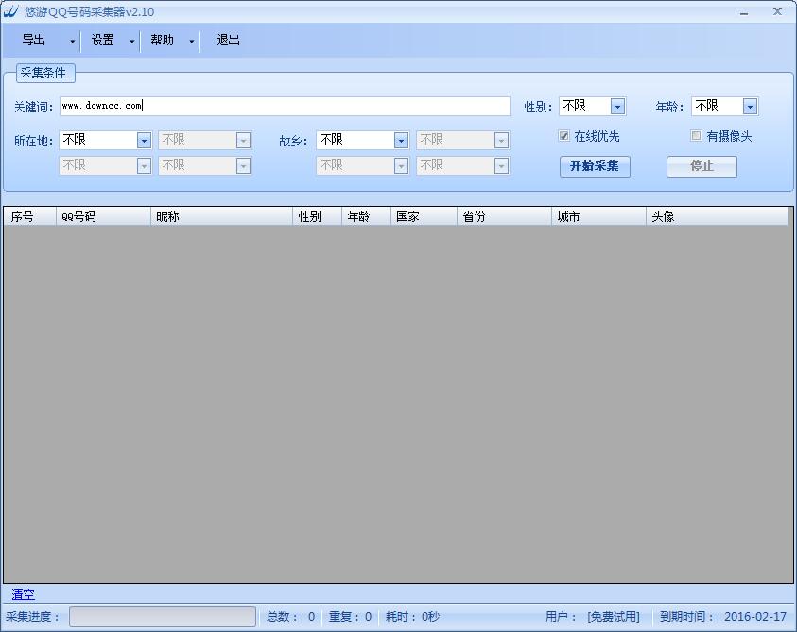Viewport: 797px width, 632px height.
Task: Click the 开始采集 start collection button
Action: 595,166
